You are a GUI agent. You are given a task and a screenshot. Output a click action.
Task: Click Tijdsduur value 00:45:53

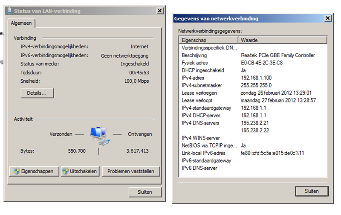point(139,73)
